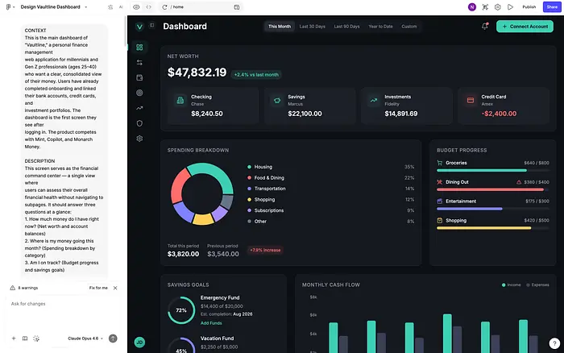Click the shield security sidebar icon
564x353 pixels.
[x=139, y=123]
